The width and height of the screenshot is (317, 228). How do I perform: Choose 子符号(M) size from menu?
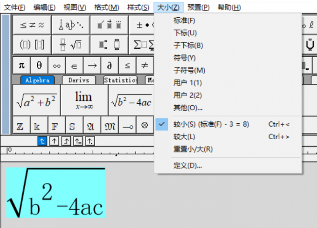[x=228, y=70]
